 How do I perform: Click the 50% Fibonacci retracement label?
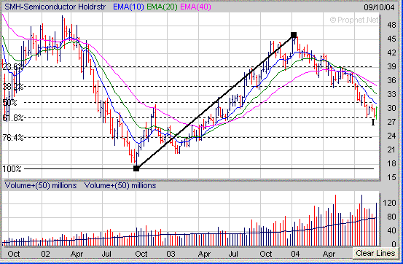[x=9, y=103]
